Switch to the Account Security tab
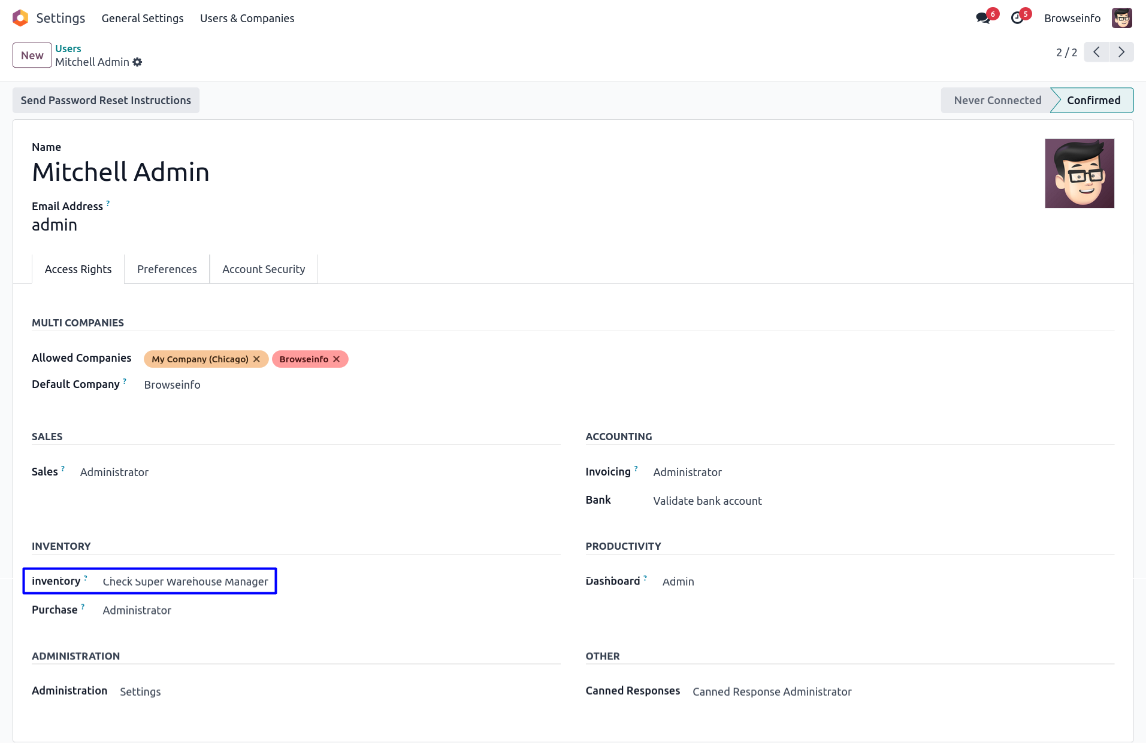The height and width of the screenshot is (745, 1146). point(264,269)
